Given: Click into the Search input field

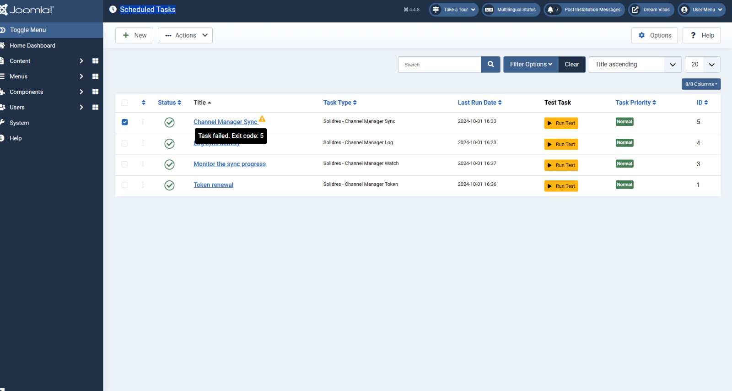Looking at the screenshot, I should (439, 65).
